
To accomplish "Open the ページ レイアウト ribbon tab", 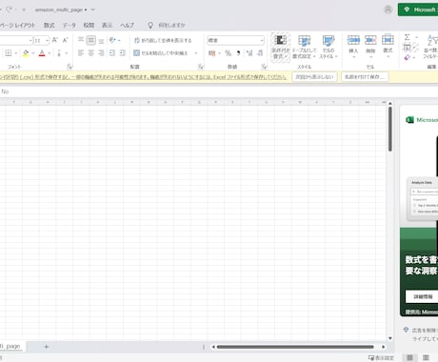I will (x=17, y=25).
